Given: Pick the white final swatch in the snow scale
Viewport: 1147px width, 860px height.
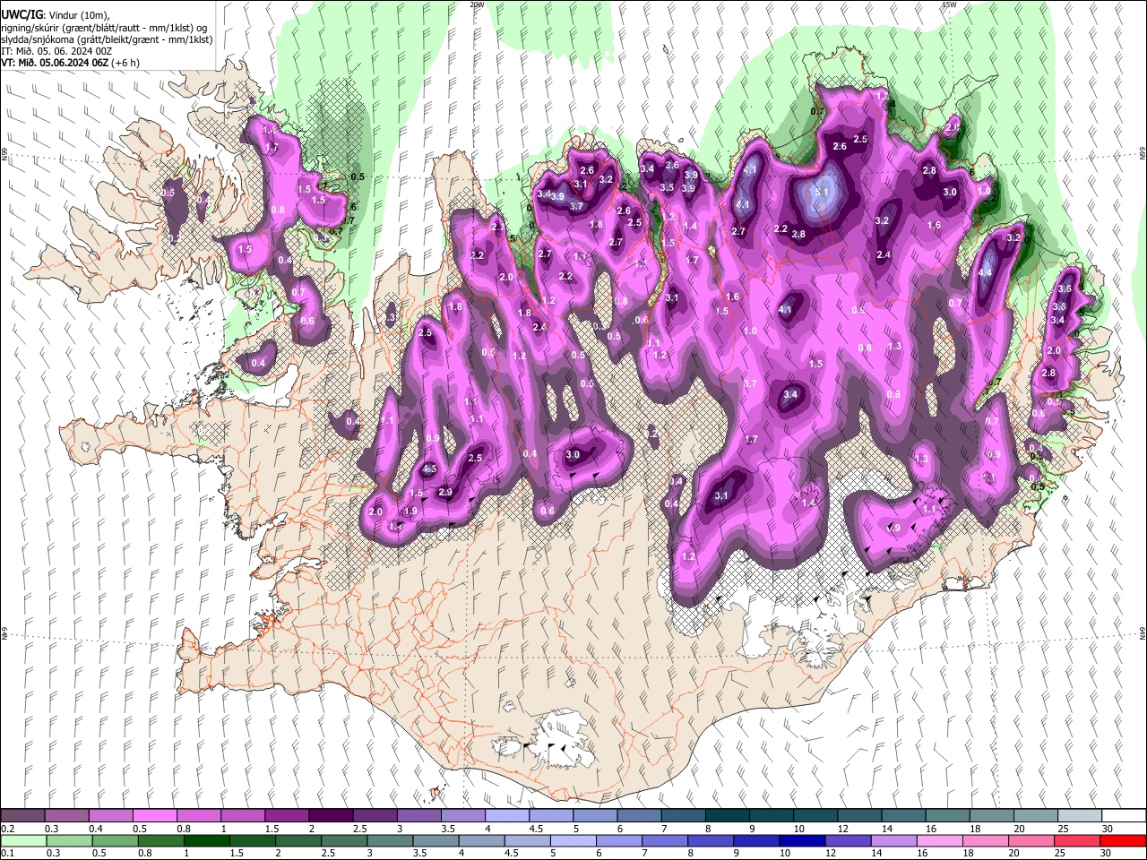Looking at the screenshot, I should (x=1123, y=816).
